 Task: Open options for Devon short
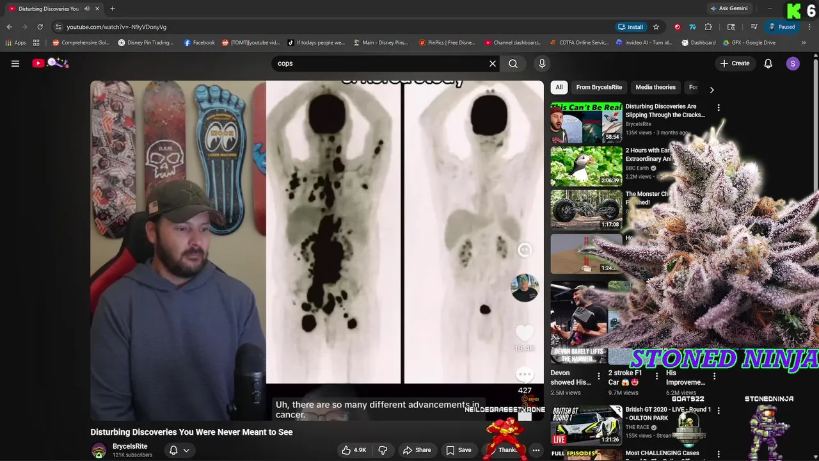[599, 376]
